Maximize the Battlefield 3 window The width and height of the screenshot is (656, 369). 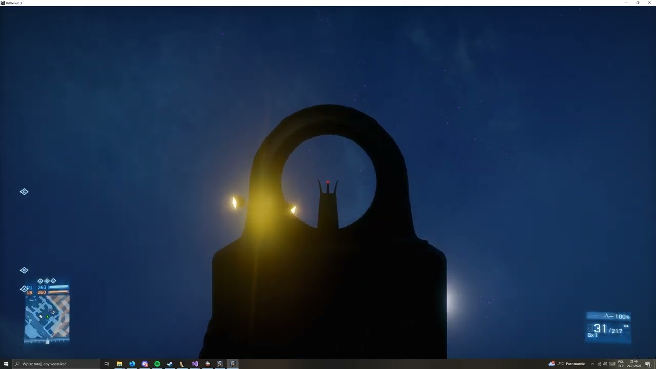pyautogui.click(x=638, y=3)
